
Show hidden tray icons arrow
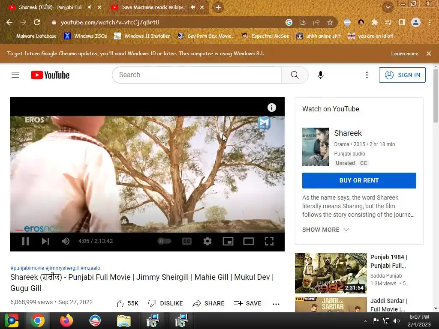[365, 321]
